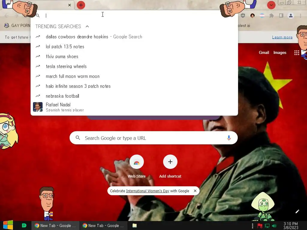Click Customize Chrome pencil icon
The image size is (307, 230).
click(297, 211)
